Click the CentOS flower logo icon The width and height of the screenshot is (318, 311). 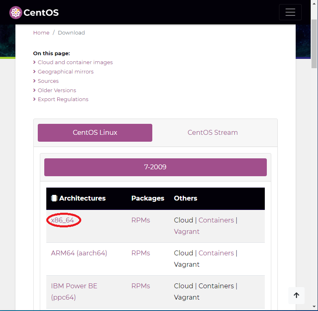(x=15, y=13)
